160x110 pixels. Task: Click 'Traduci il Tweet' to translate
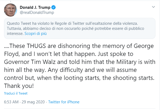coord(16,93)
